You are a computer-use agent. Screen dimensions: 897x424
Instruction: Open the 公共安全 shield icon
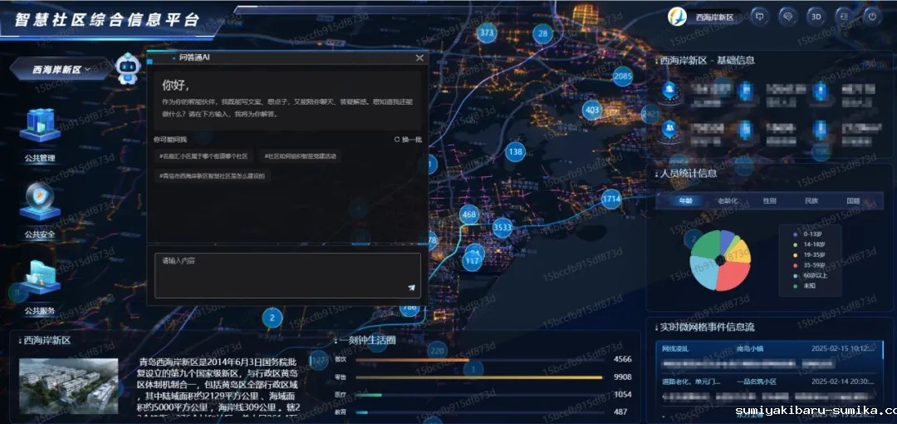pos(40,201)
